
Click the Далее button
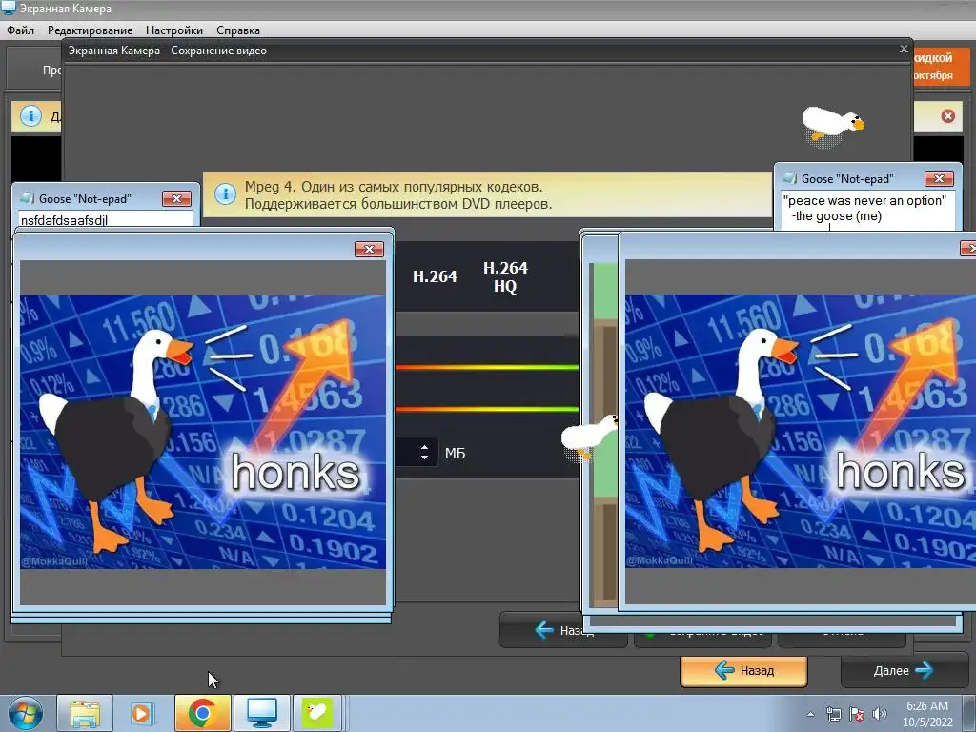pyautogui.click(x=904, y=670)
